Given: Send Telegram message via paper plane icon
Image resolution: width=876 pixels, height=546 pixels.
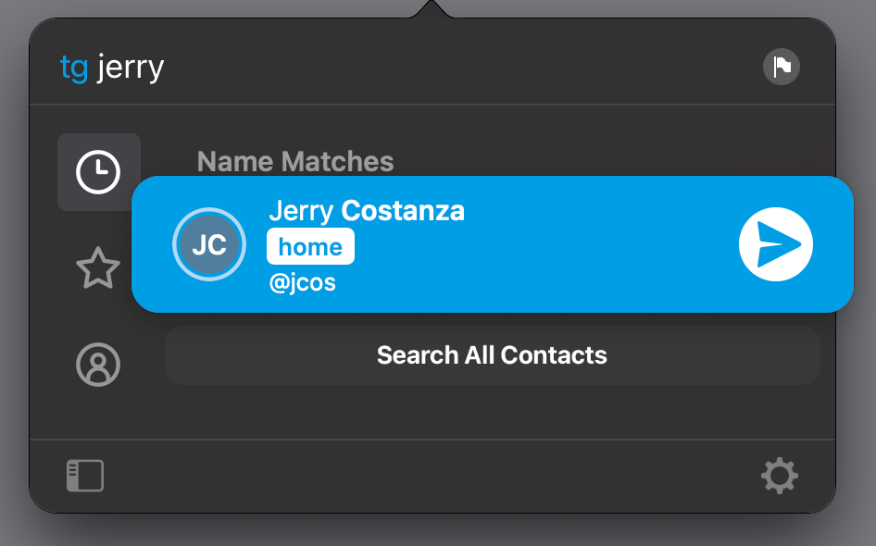Looking at the screenshot, I should pos(775,244).
